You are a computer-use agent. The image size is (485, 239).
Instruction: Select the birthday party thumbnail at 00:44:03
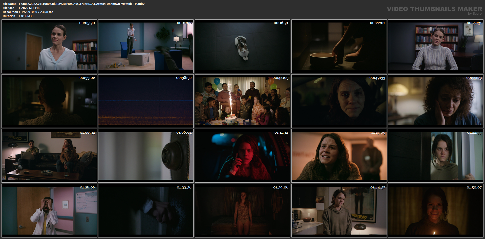tap(242, 101)
